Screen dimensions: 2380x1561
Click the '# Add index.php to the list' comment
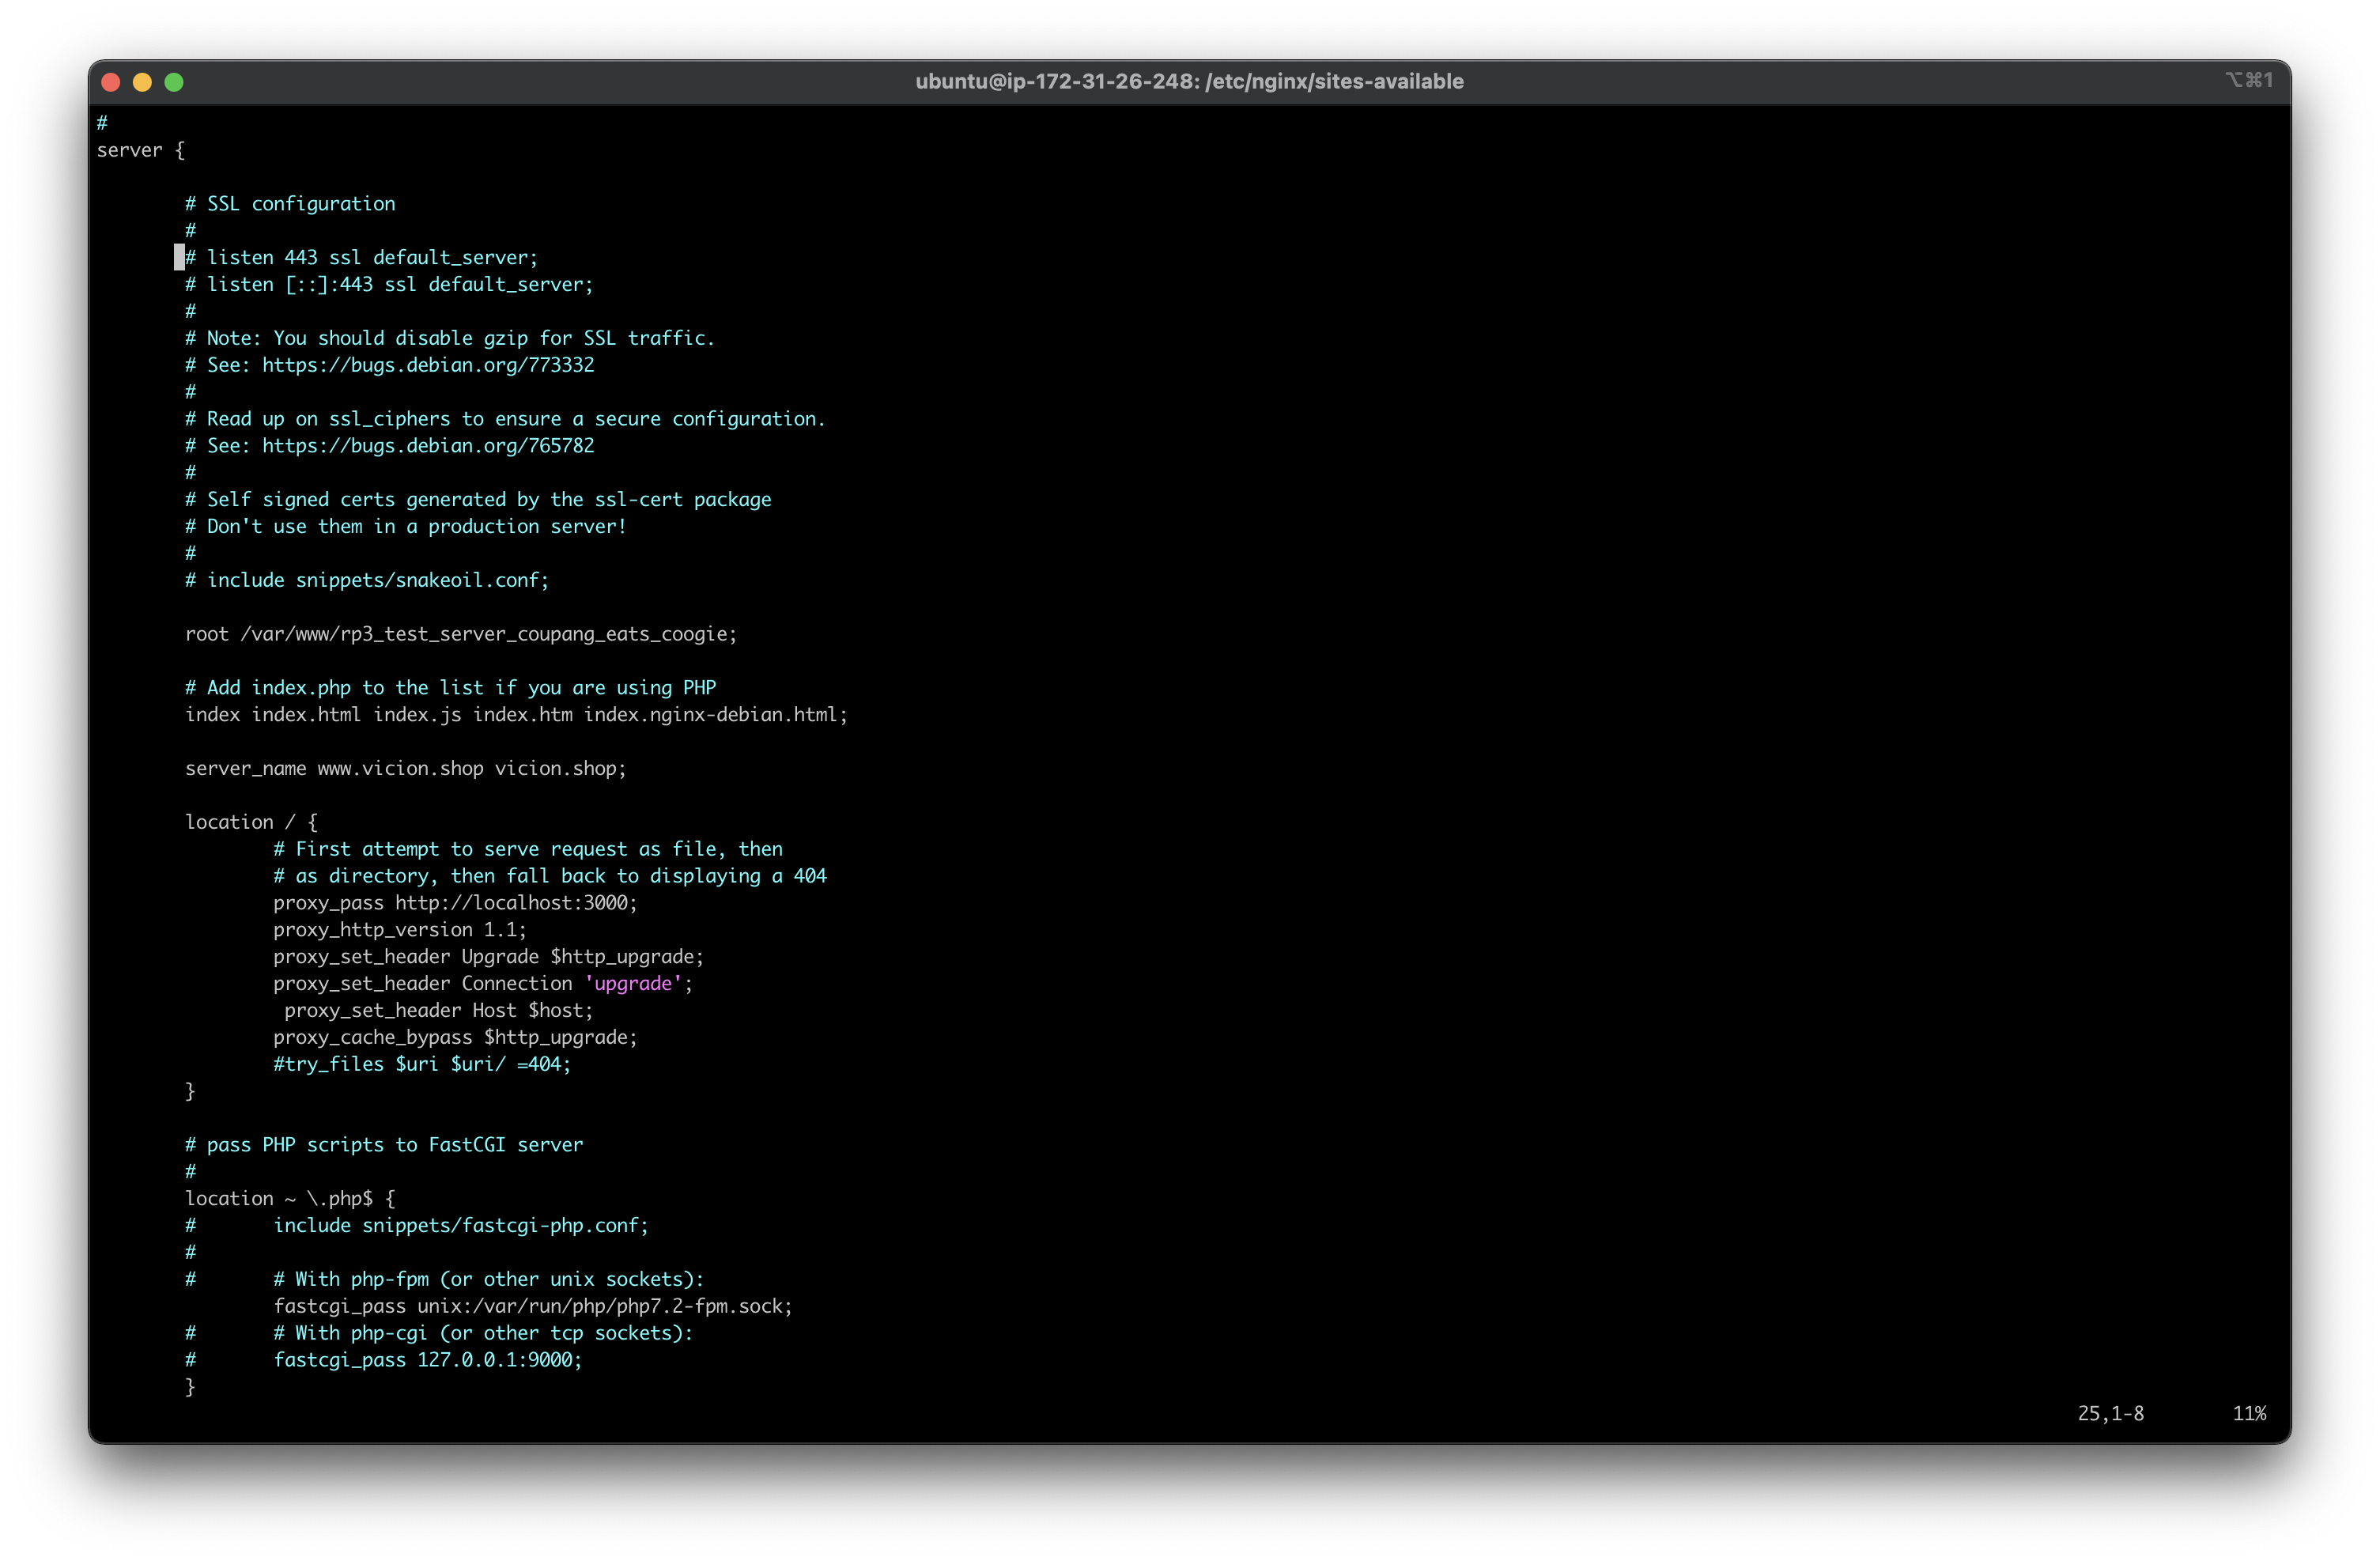451,688
